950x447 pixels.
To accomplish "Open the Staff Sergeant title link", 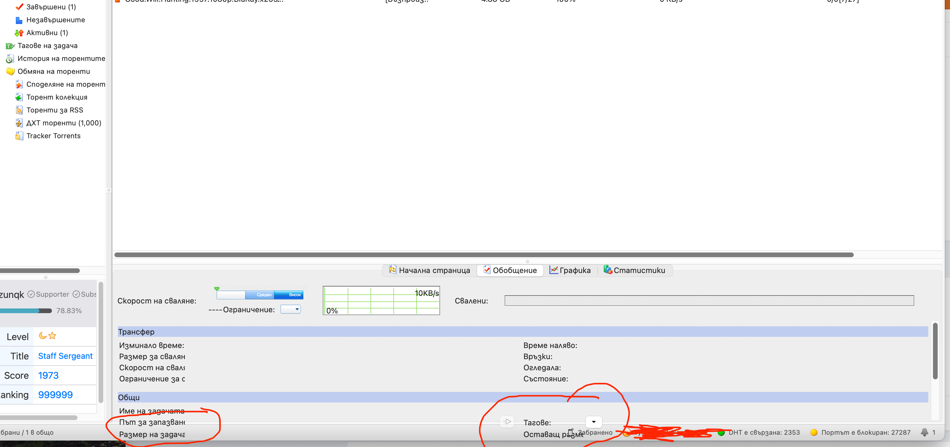I will pos(65,356).
